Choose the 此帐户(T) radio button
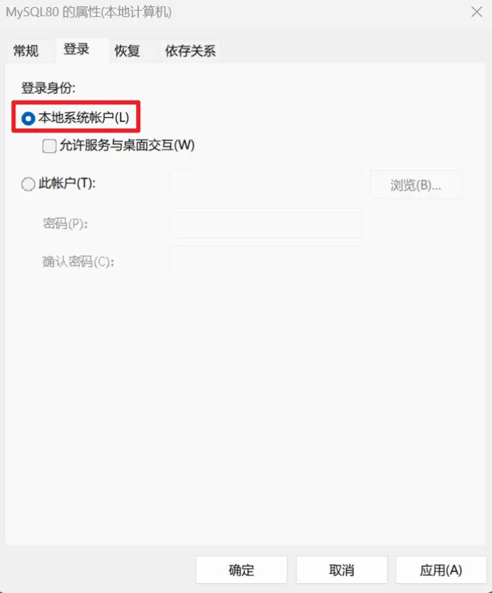The image size is (492, 593). pos(28,184)
